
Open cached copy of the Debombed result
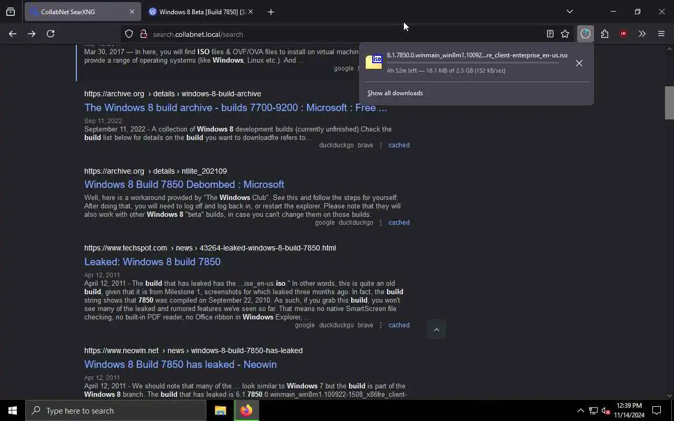399,223
